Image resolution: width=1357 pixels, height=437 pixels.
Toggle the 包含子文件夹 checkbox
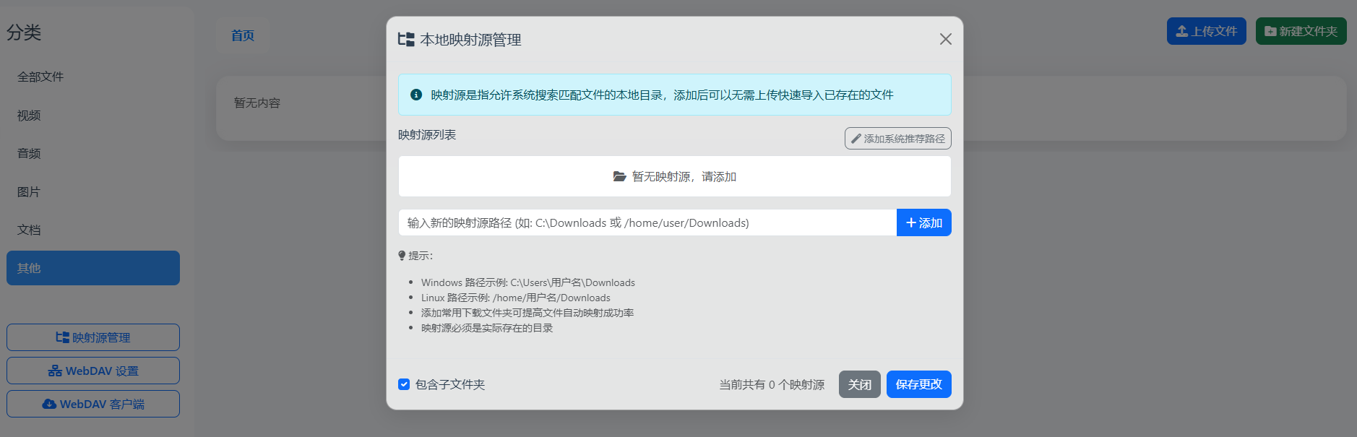[x=404, y=384]
